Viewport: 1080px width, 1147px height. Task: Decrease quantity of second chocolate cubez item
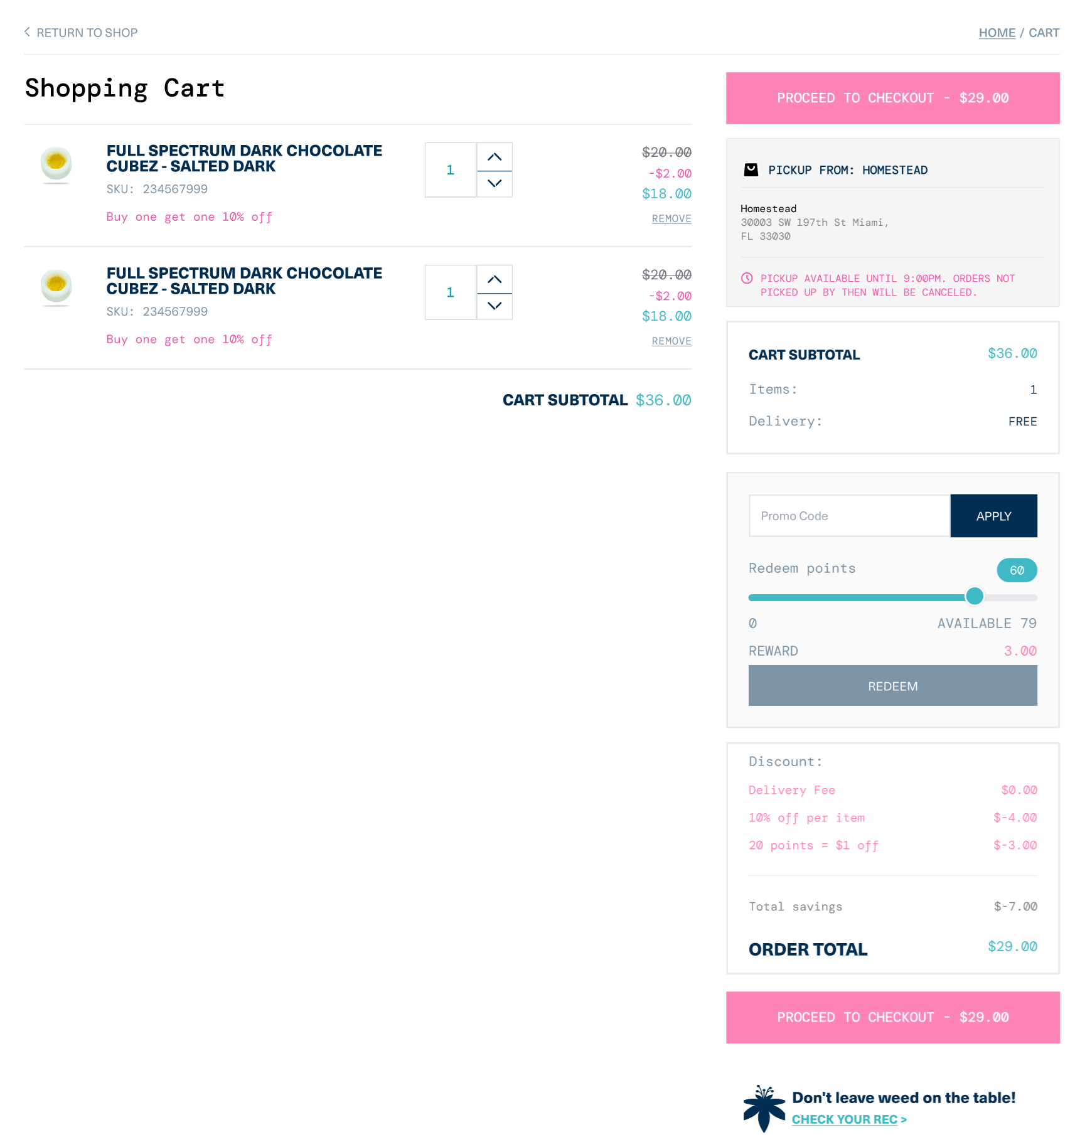point(495,306)
